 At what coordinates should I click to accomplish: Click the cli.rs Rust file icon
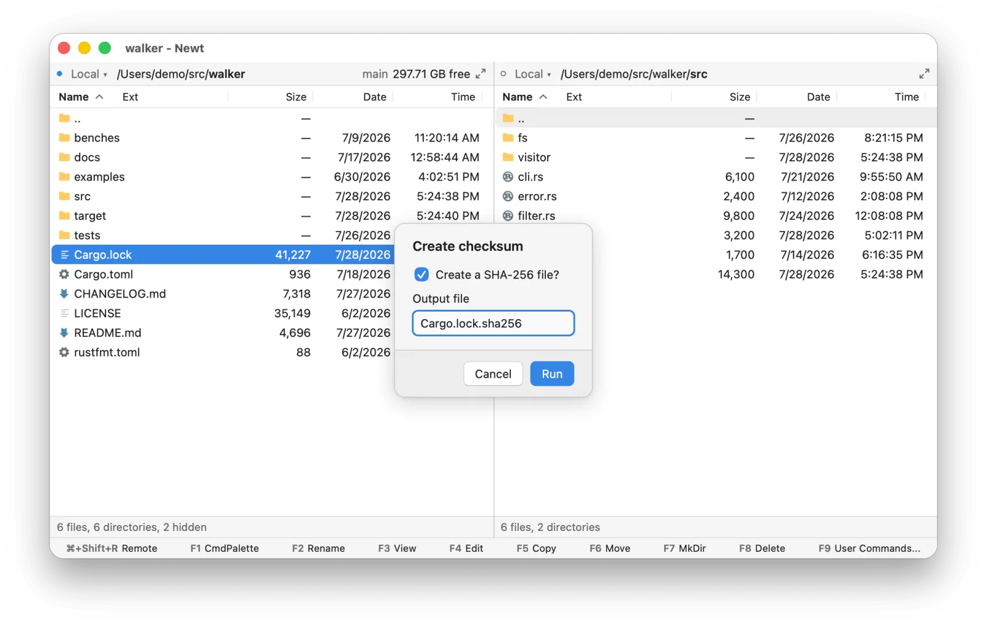point(508,177)
